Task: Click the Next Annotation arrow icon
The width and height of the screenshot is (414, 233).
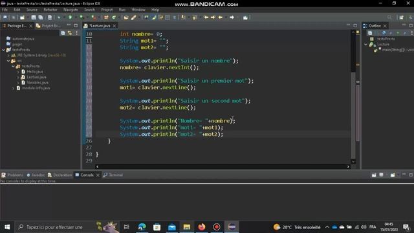Action: pos(183,17)
